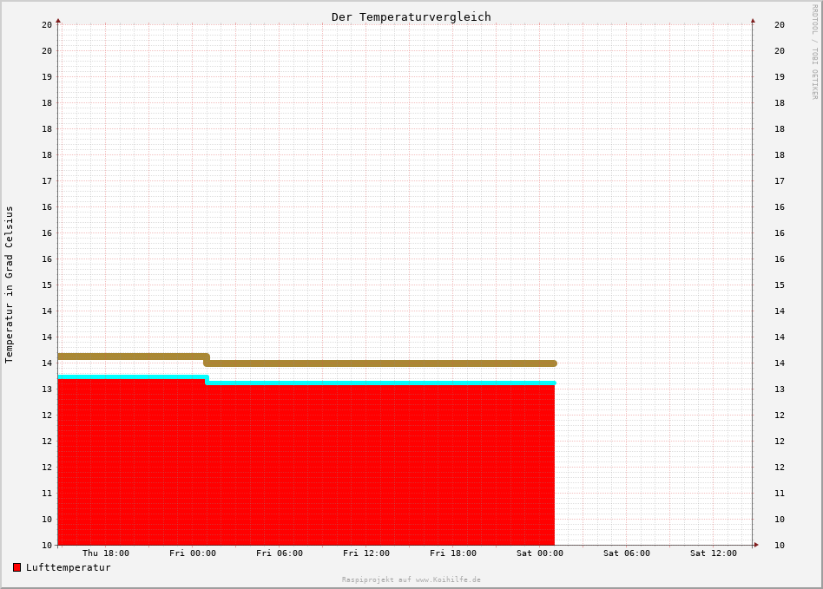Select the Sat 00:00 time label

[x=540, y=553]
